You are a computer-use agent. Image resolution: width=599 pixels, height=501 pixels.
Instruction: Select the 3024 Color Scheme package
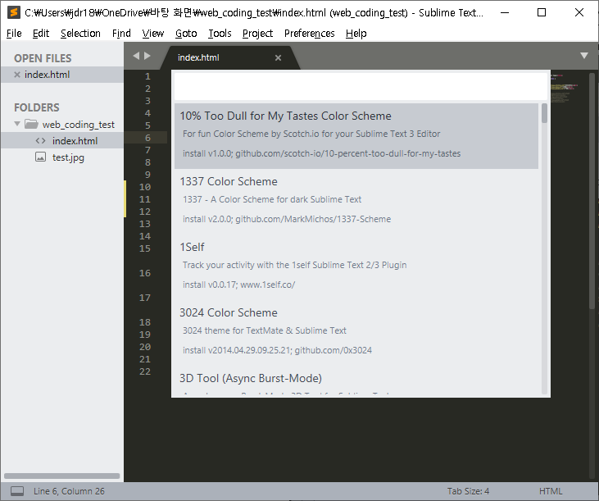pos(356,333)
